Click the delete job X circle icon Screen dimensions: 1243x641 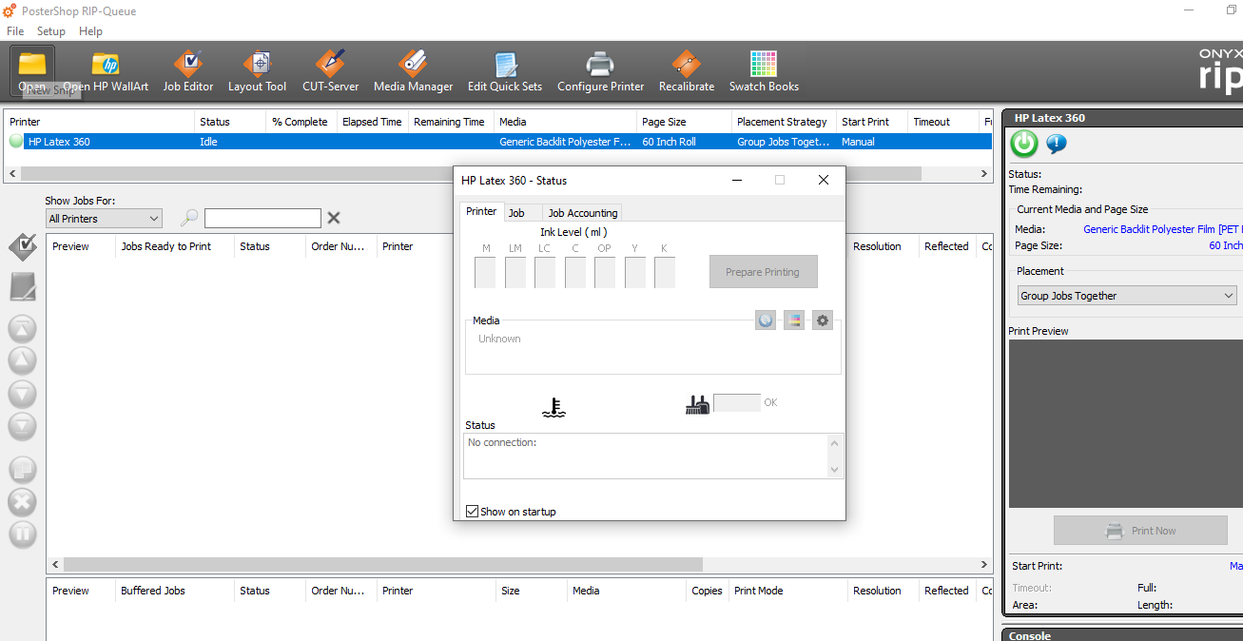pyautogui.click(x=22, y=501)
